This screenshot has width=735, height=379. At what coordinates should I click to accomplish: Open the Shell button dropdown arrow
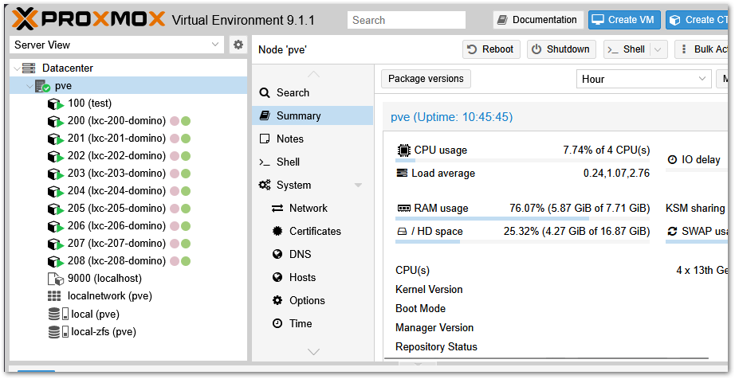click(x=658, y=49)
